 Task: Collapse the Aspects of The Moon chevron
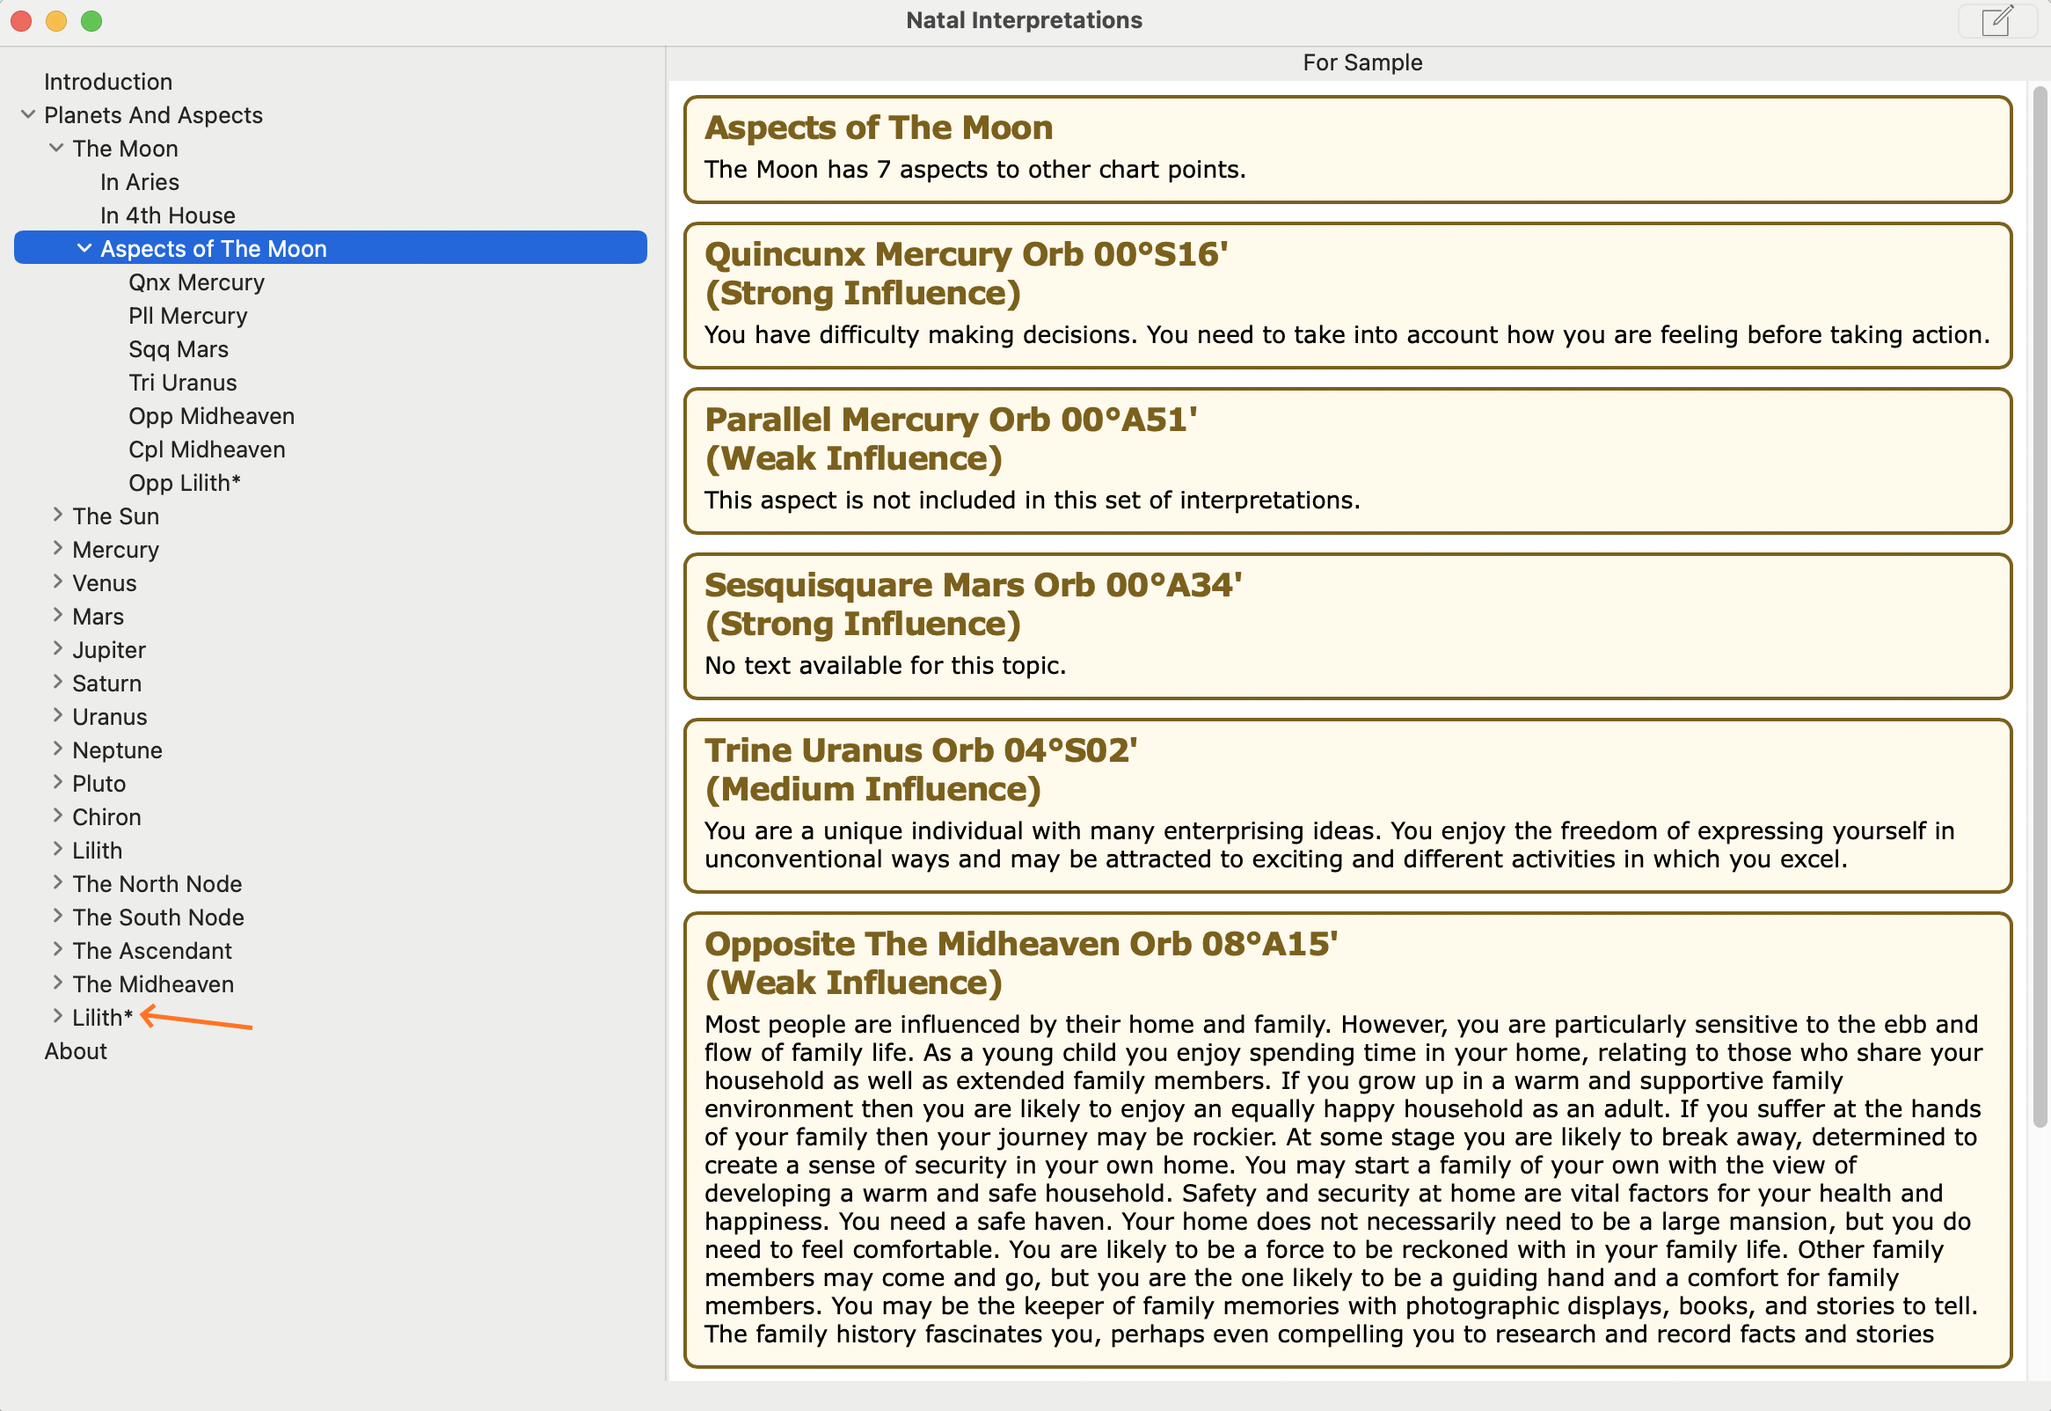coord(84,248)
